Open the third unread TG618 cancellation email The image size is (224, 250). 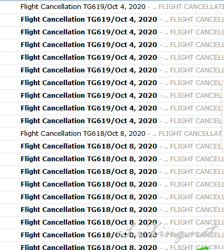(x=112, y=172)
